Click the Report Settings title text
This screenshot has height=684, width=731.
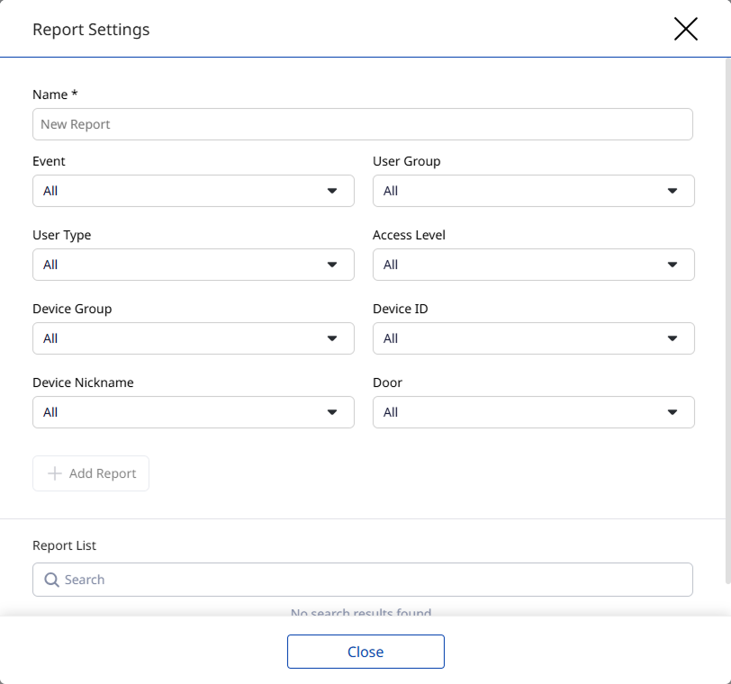pyautogui.click(x=91, y=30)
